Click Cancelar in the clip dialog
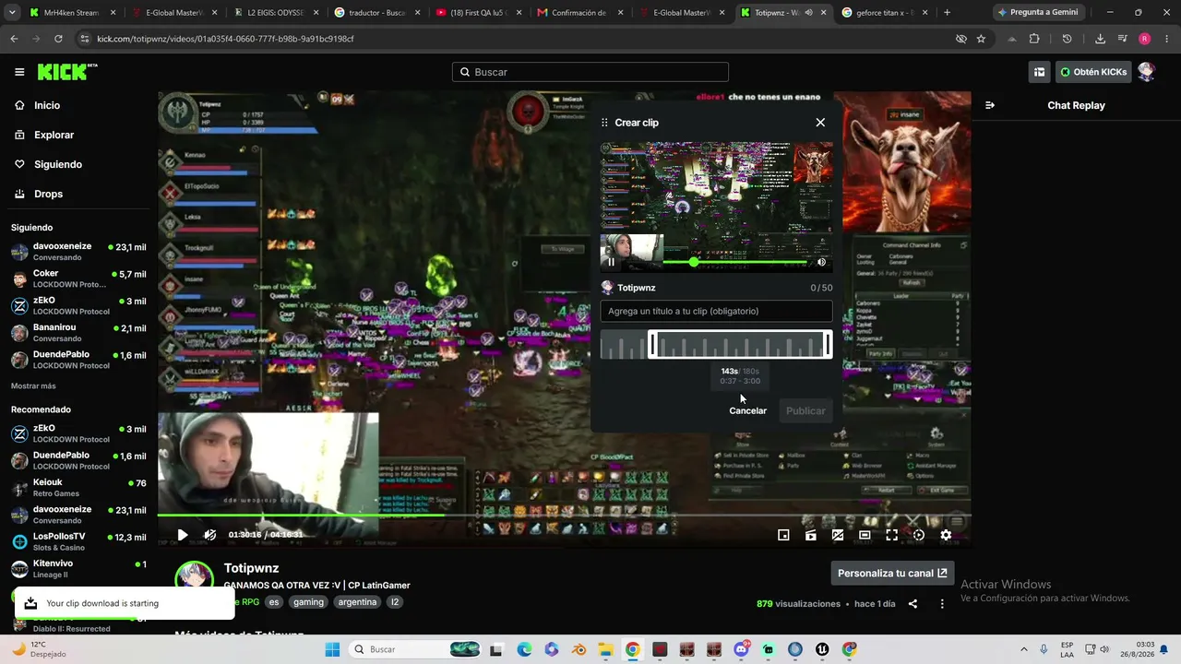The width and height of the screenshot is (1181, 664). coord(747,410)
